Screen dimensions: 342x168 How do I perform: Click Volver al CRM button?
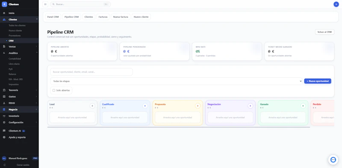tap(324, 32)
